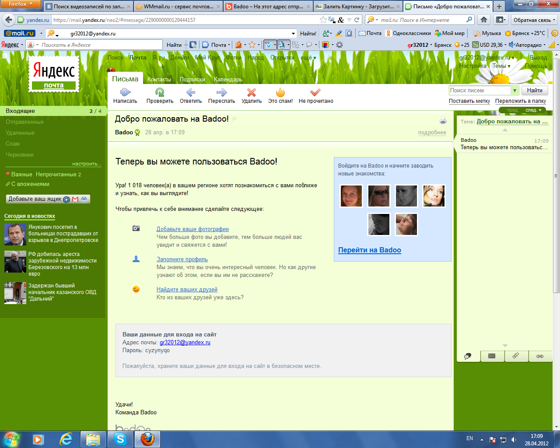Open mail.ru toolbar settings gear
Screen dimensions: 560x448
click(555, 33)
